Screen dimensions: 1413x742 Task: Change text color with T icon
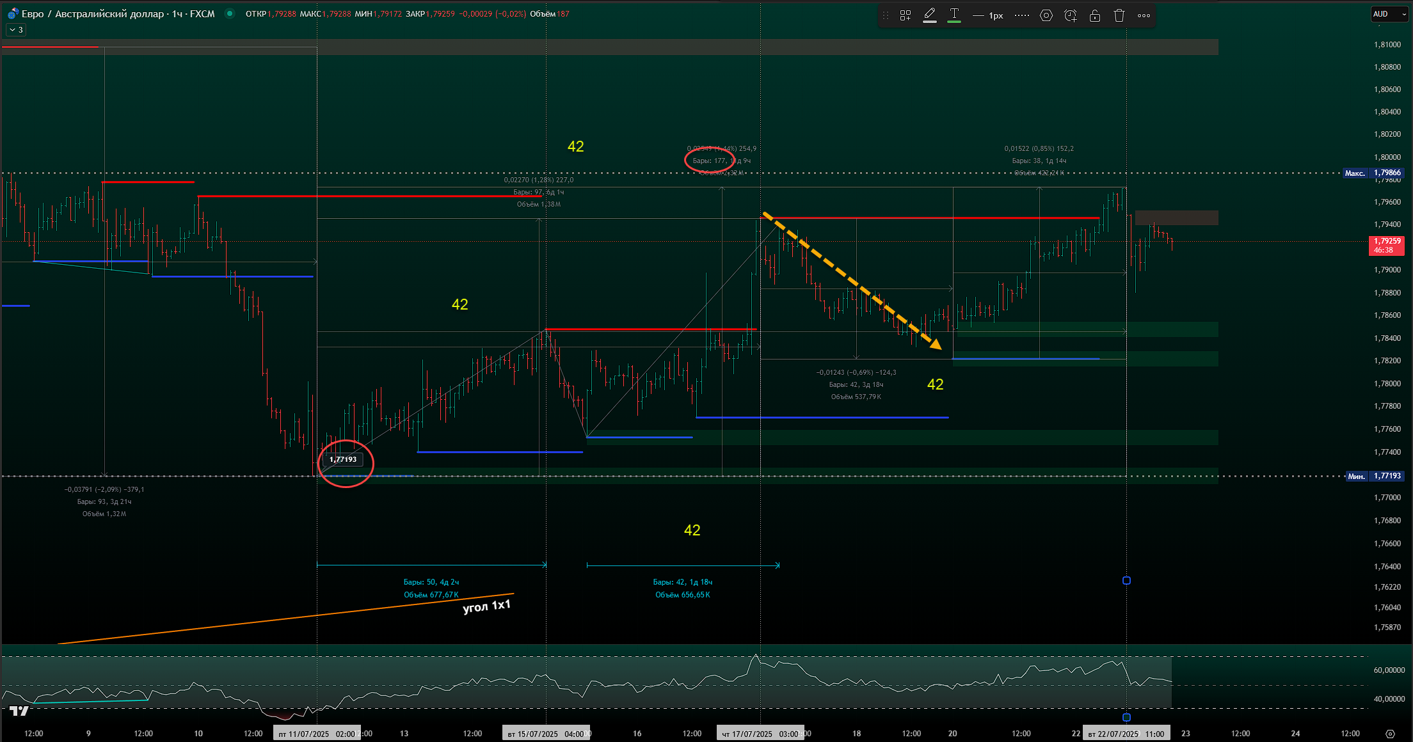[x=954, y=15]
